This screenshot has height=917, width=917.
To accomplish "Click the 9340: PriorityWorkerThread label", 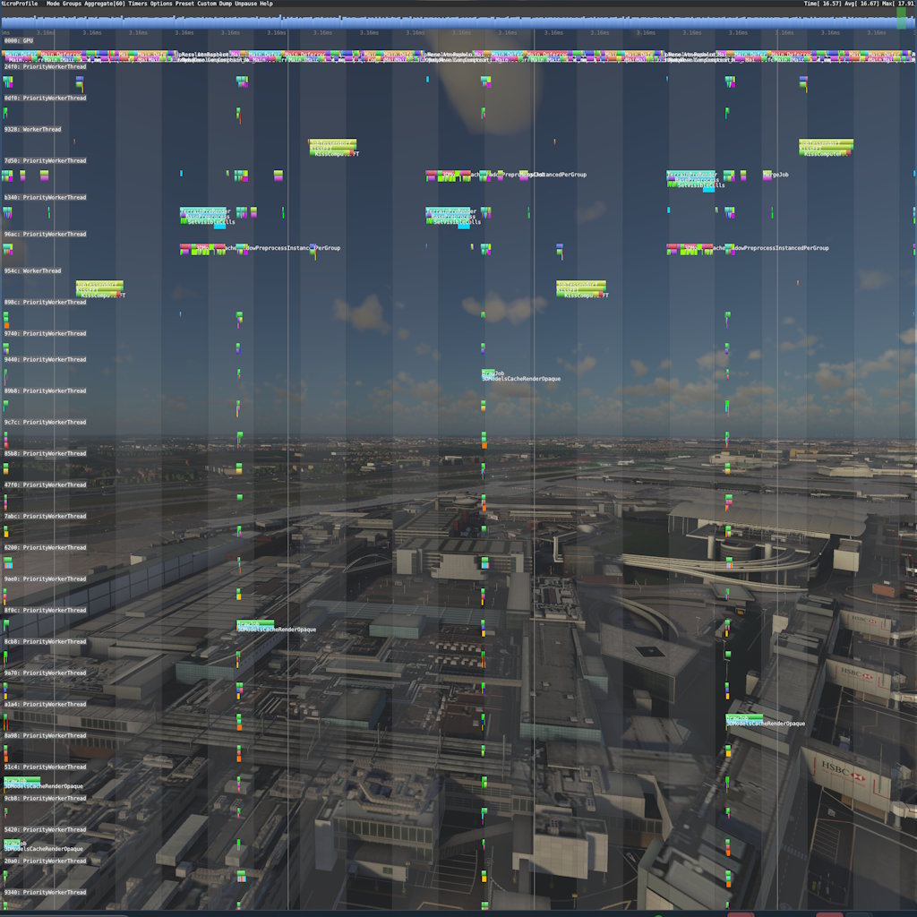I will pyautogui.click(x=45, y=893).
